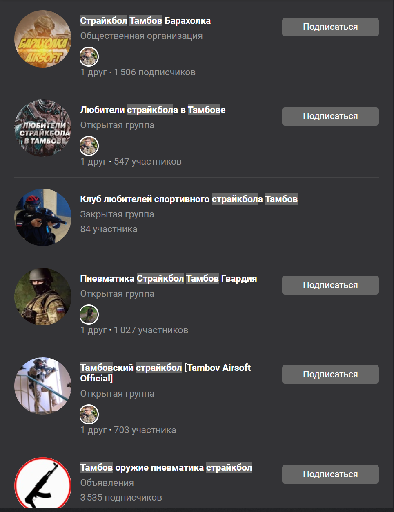Open the Тамбов оружие пневматика страйкбол title
394x512 pixels.
click(x=166, y=467)
